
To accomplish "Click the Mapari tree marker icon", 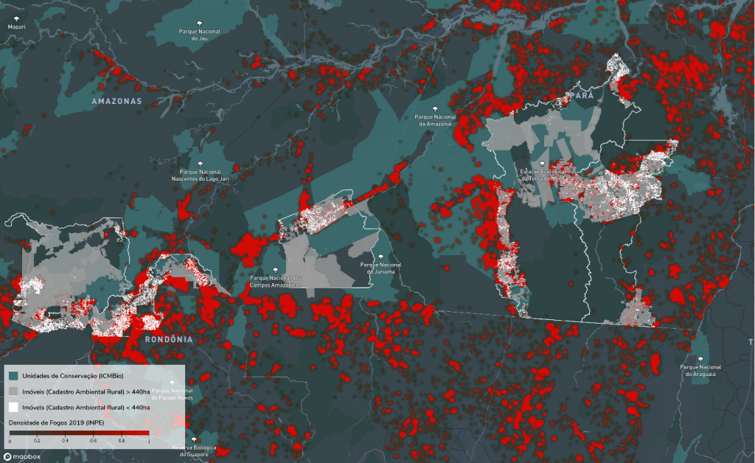I will [15, 20].
